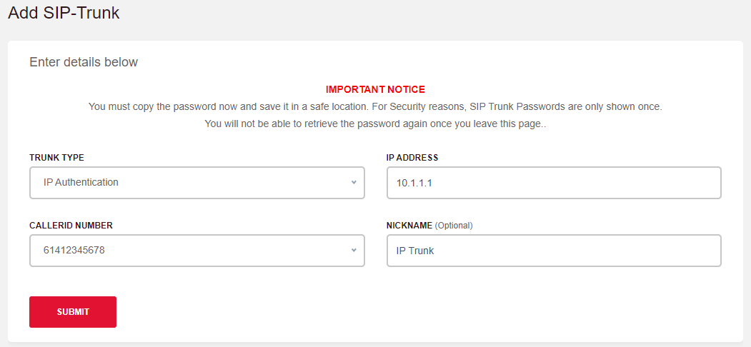Click the IP ADDRESS field label
This screenshot has width=751, height=347.
412,158
